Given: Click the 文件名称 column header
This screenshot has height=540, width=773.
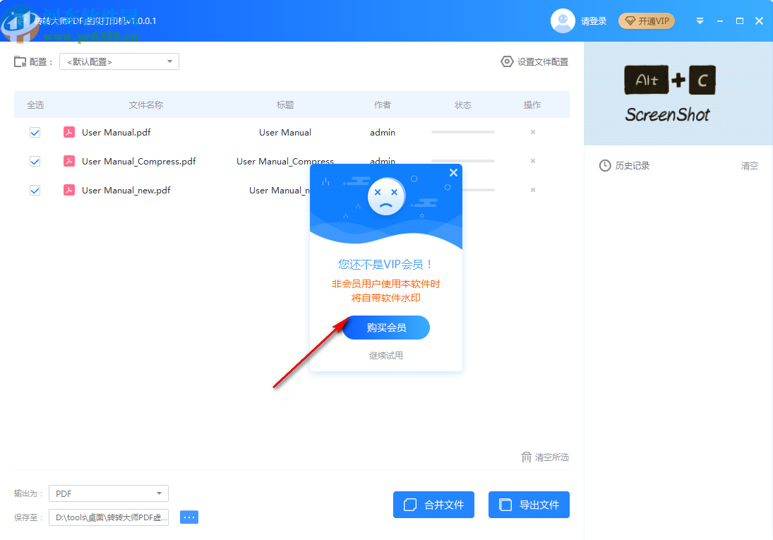Looking at the screenshot, I should 146,104.
